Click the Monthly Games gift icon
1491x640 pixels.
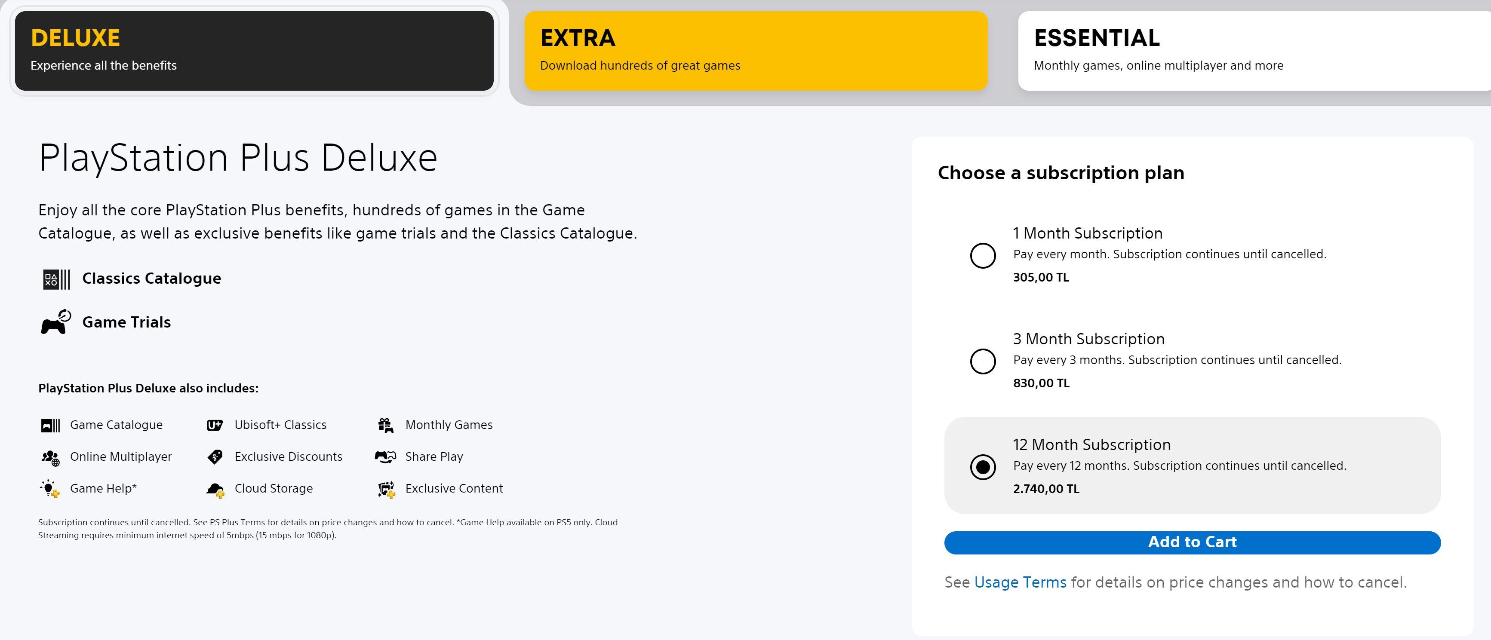pos(385,426)
